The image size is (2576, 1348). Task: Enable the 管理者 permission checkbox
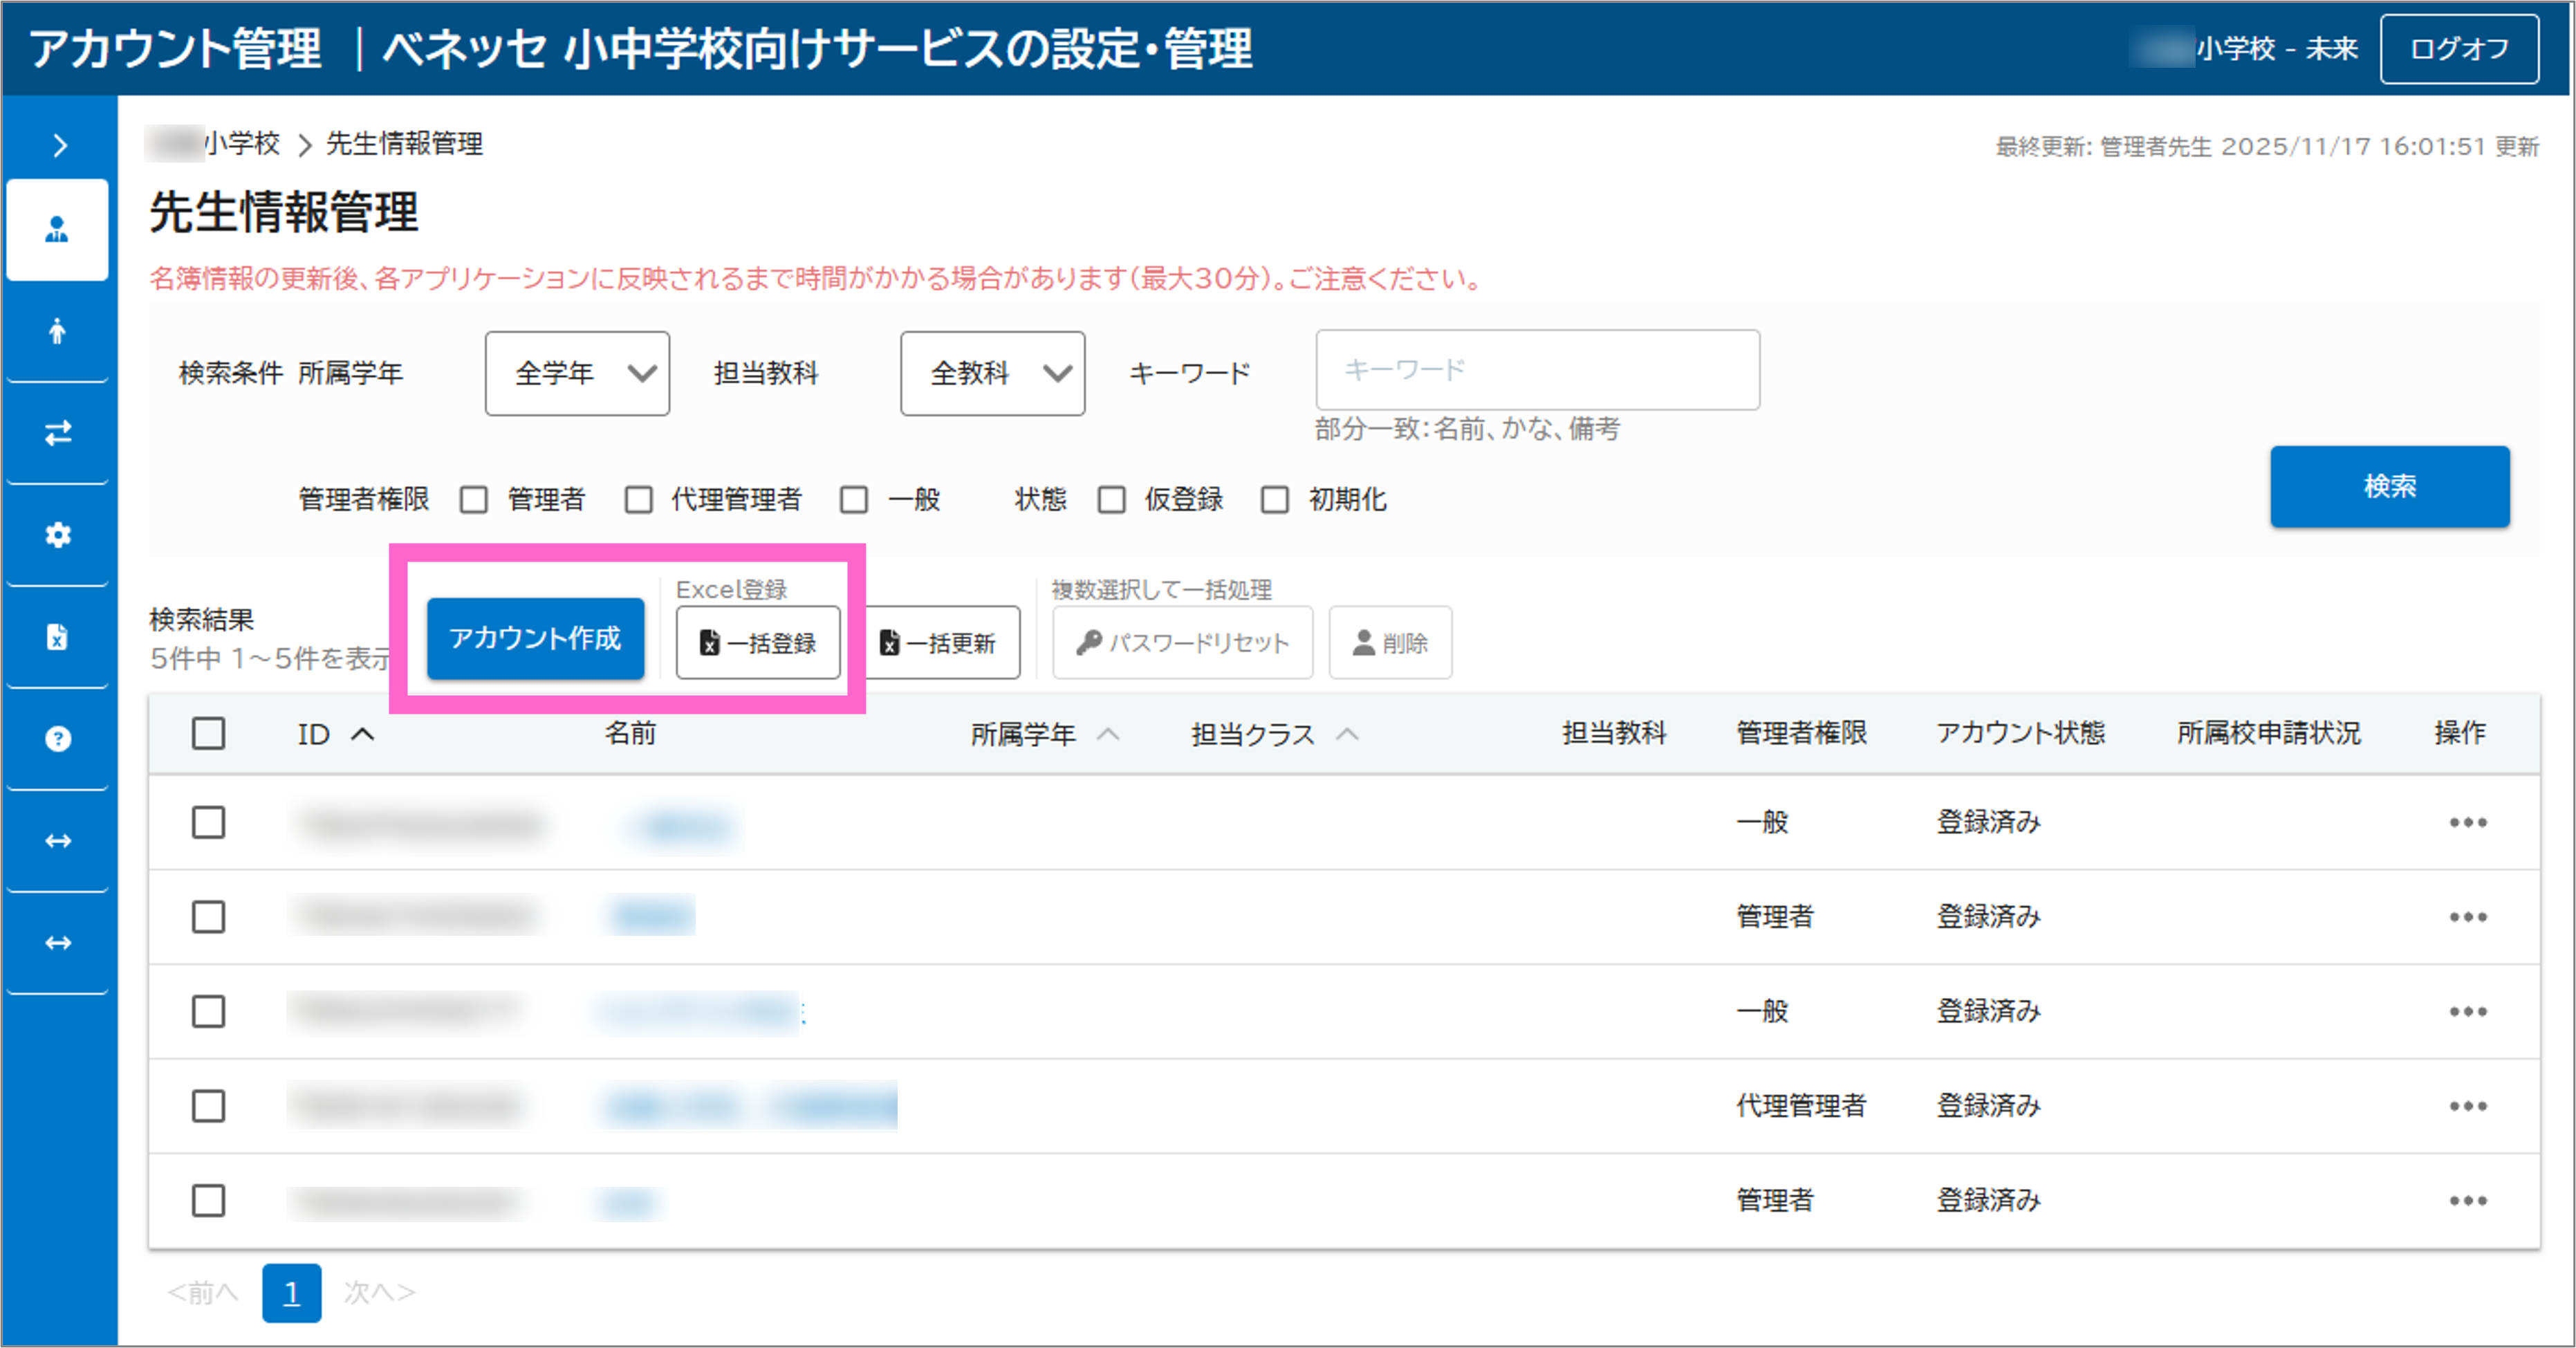(473, 500)
